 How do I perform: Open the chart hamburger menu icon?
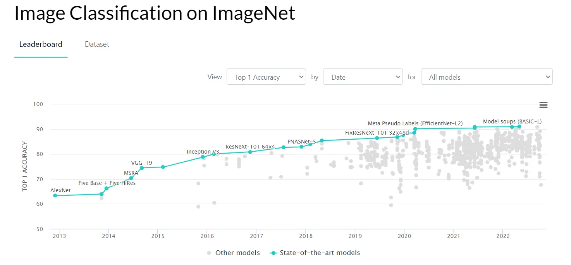tap(543, 105)
